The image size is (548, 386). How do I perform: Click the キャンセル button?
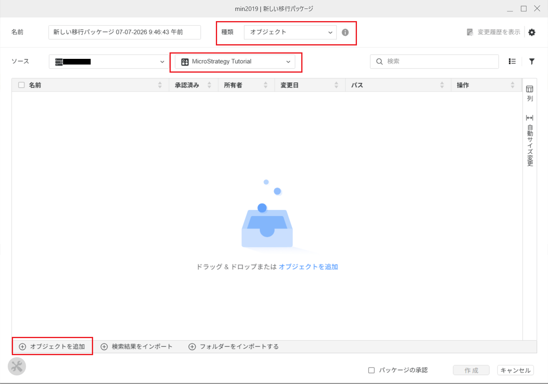point(515,370)
